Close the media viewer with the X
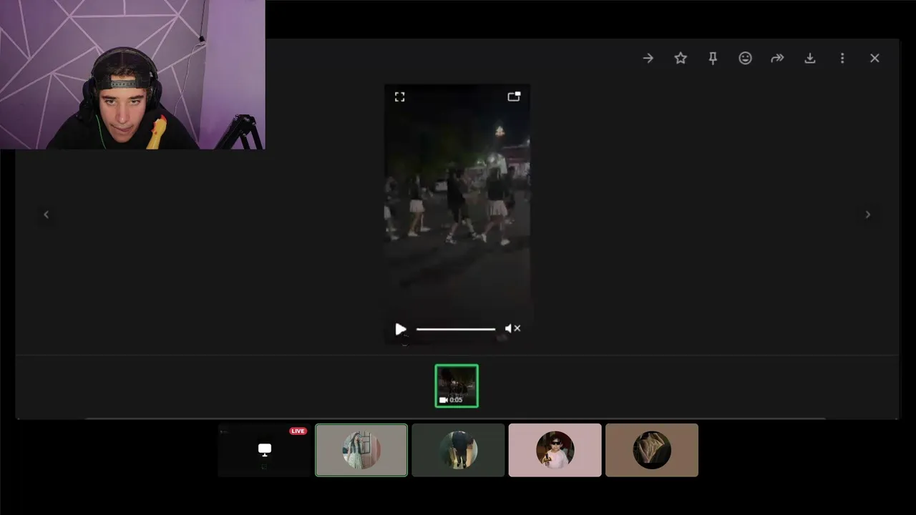The width and height of the screenshot is (916, 515). click(874, 58)
